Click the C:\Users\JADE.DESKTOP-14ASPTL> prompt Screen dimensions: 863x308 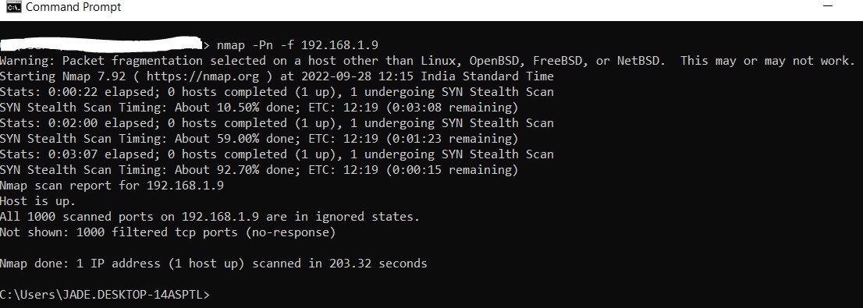click(105, 296)
